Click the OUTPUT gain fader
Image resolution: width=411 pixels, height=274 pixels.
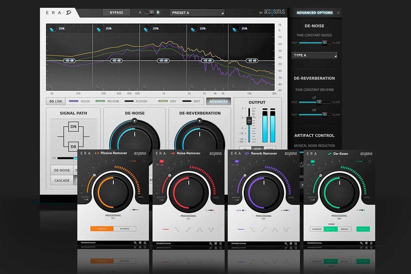pos(249,121)
